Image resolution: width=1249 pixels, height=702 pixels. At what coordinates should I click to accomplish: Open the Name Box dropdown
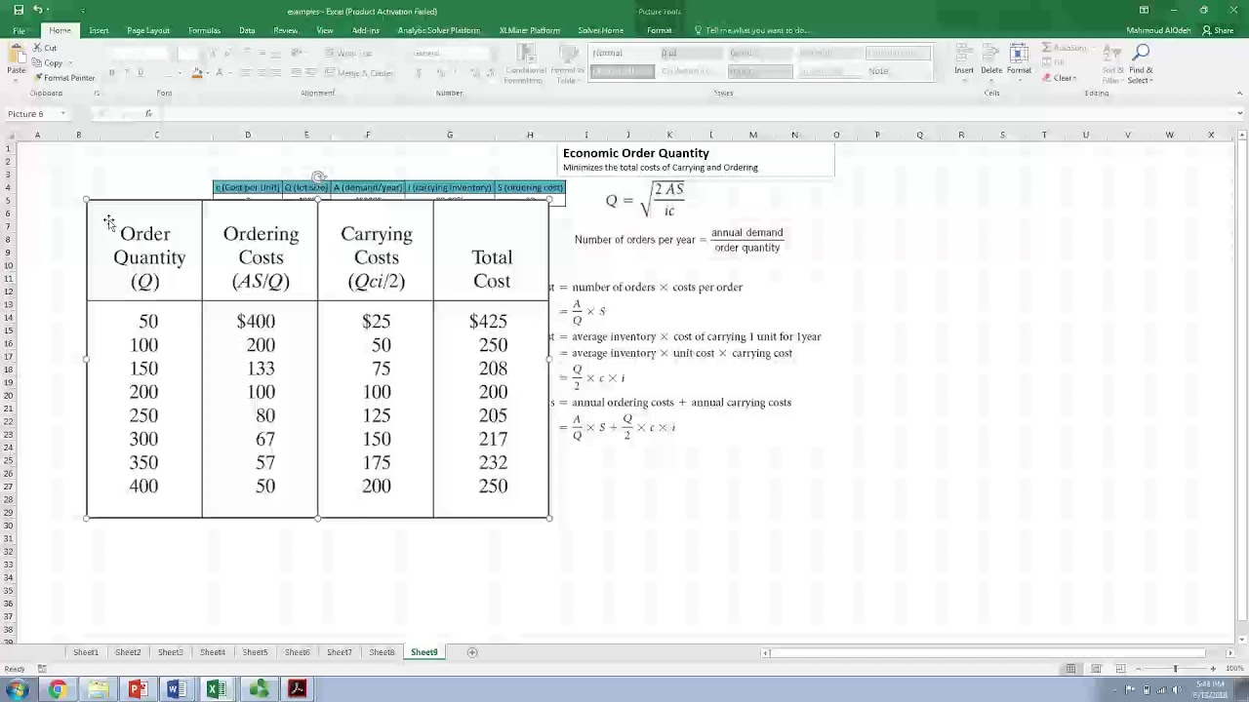62,114
